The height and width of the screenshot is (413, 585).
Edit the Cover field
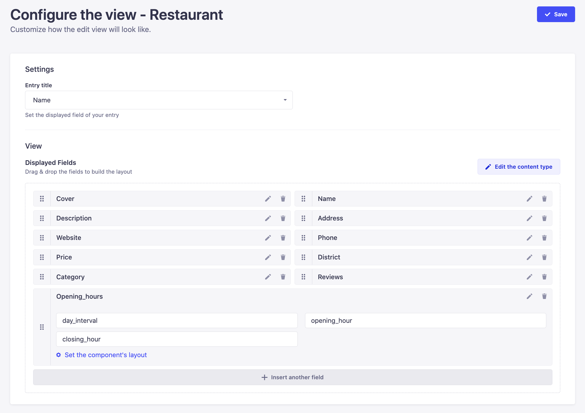click(x=268, y=199)
